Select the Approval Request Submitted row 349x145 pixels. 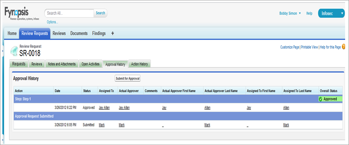(x=178, y=116)
